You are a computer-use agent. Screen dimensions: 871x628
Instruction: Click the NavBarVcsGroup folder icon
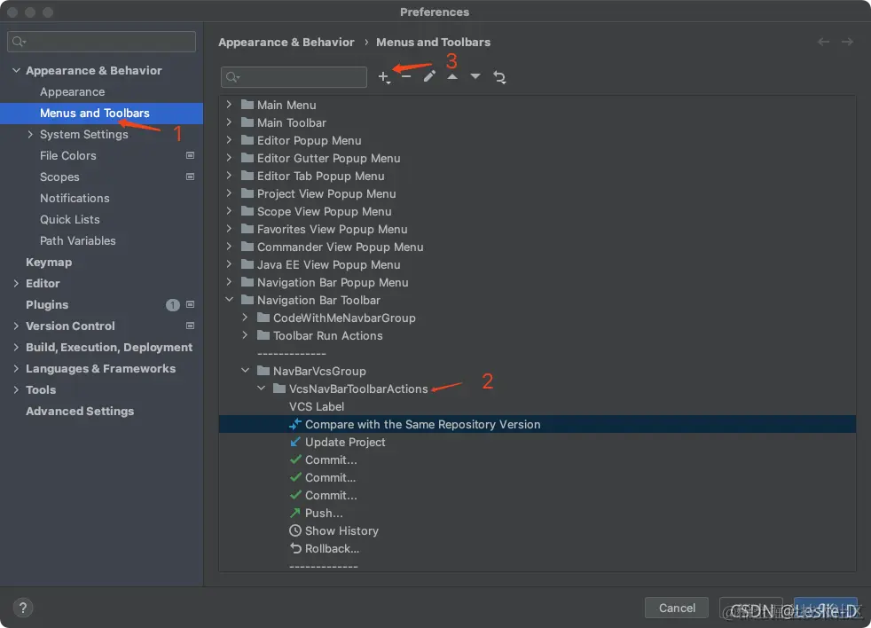tap(263, 371)
